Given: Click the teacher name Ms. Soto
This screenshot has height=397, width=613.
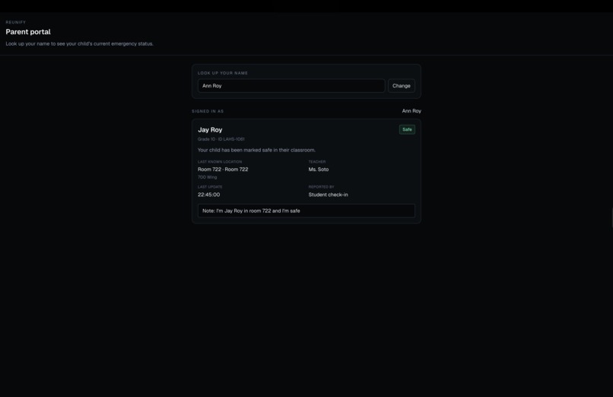Looking at the screenshot, I should (318, 169).
